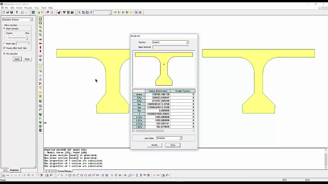The image size is (328, 184).
Task: Switch to the Model tab at bottom left
Action: pyautogui.click(x=5, y=170)
